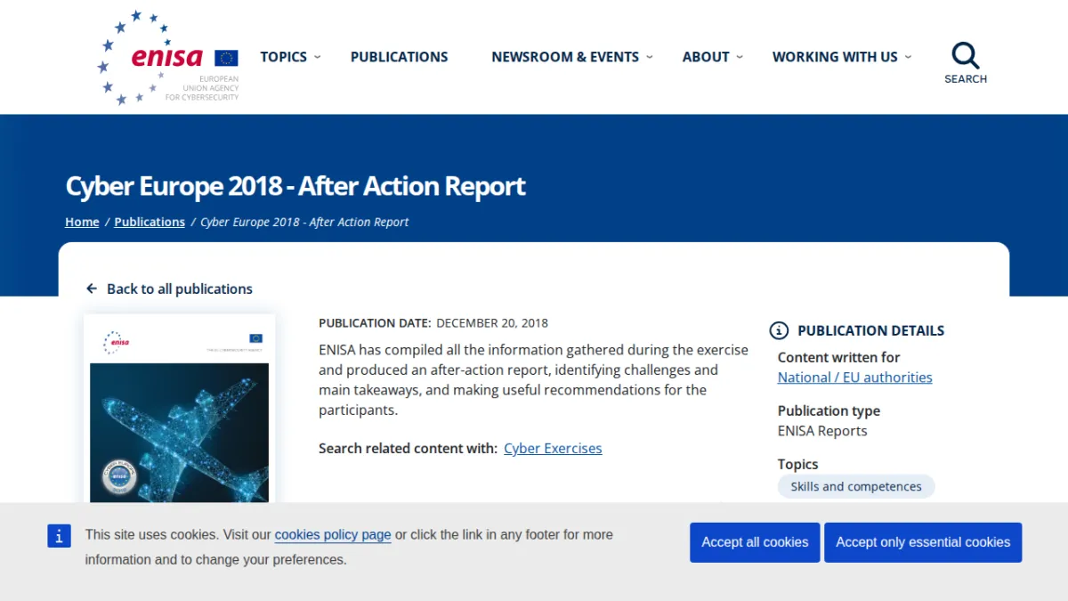Click the ENISA Reports publication type text
Viewport: 1068px width, 601px height.
(822, 431)
